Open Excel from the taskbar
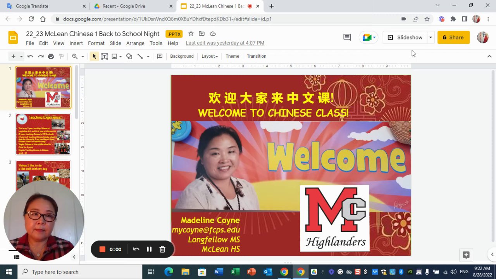496x279 pixels. point(235,272)
